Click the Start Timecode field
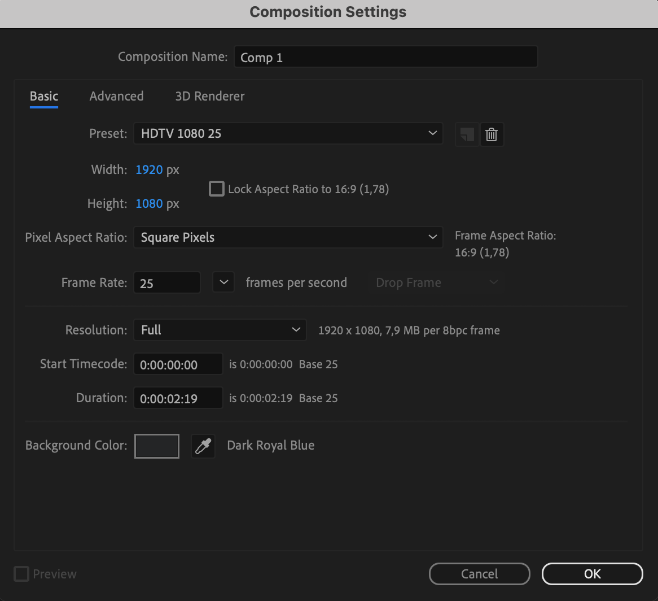Image resolution: width=658 pixels, height=601 pixels. [178, 364]
